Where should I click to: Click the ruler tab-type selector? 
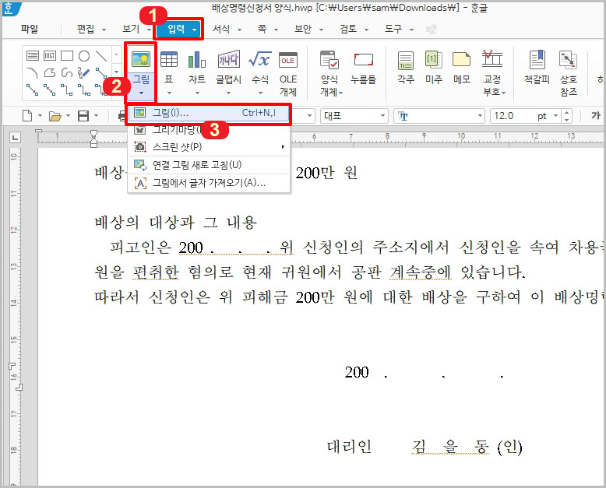[x=15, y=137]
